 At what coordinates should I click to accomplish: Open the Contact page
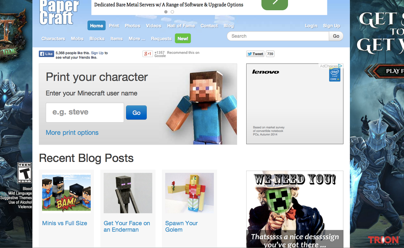(x=209, y=26)
